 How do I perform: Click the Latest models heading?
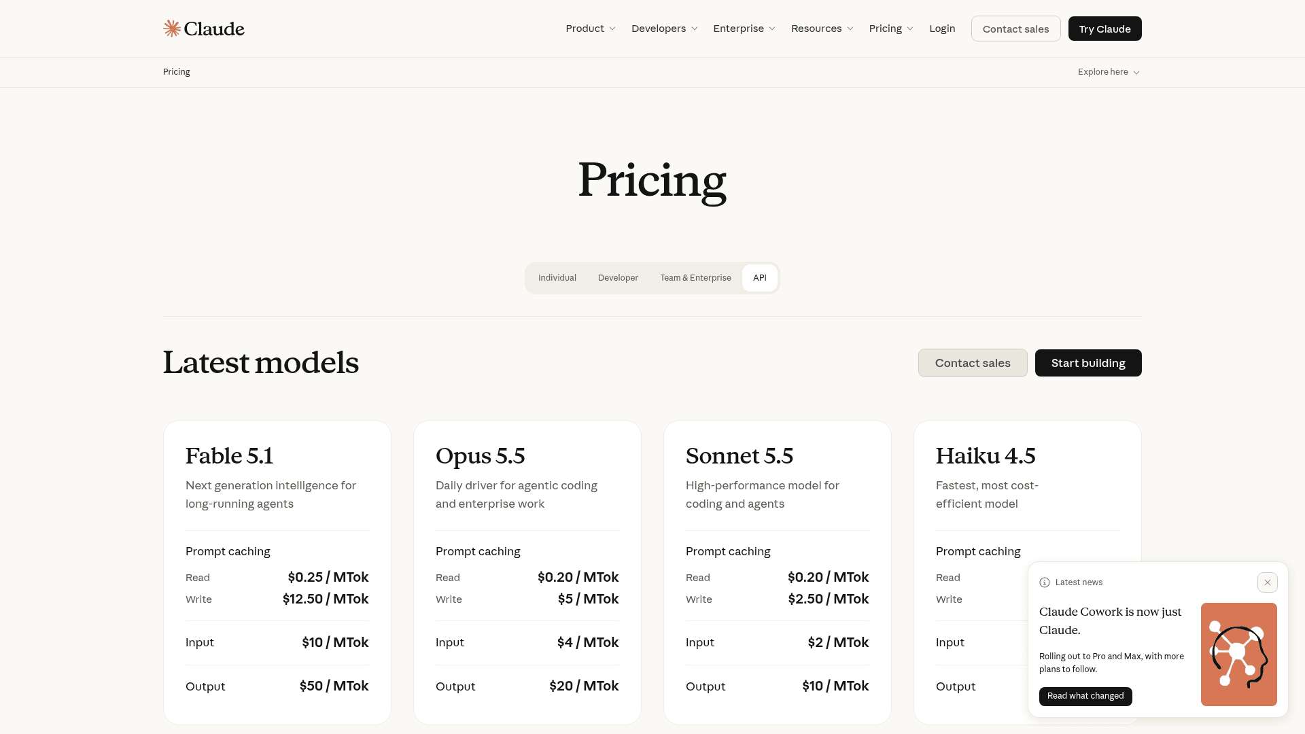[x=261, y=362]
